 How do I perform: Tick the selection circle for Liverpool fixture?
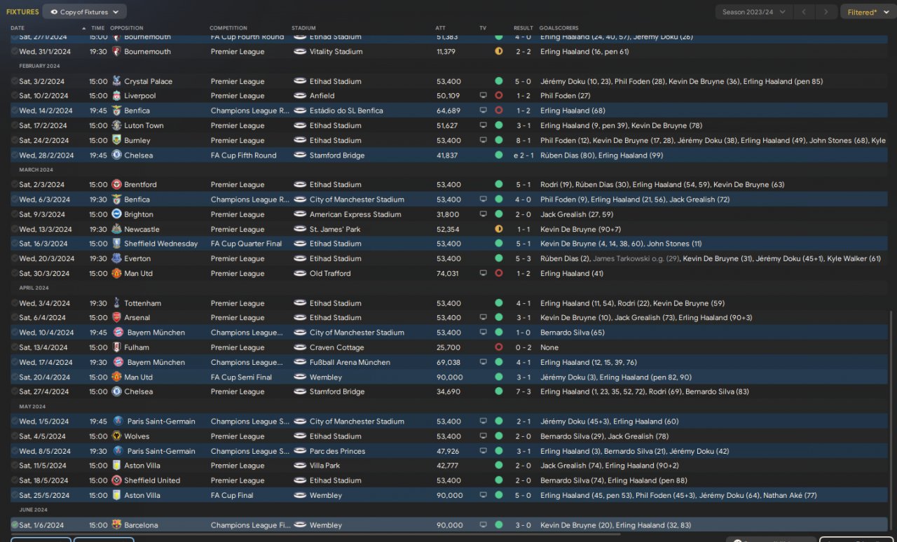pyautogui.click(x=15, y=96)
